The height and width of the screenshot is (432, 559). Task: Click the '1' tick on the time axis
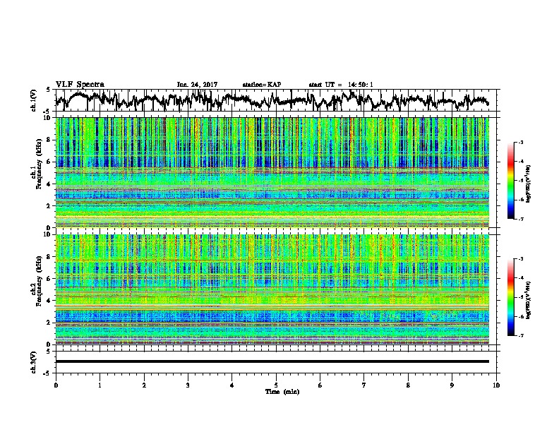point(100,385)
